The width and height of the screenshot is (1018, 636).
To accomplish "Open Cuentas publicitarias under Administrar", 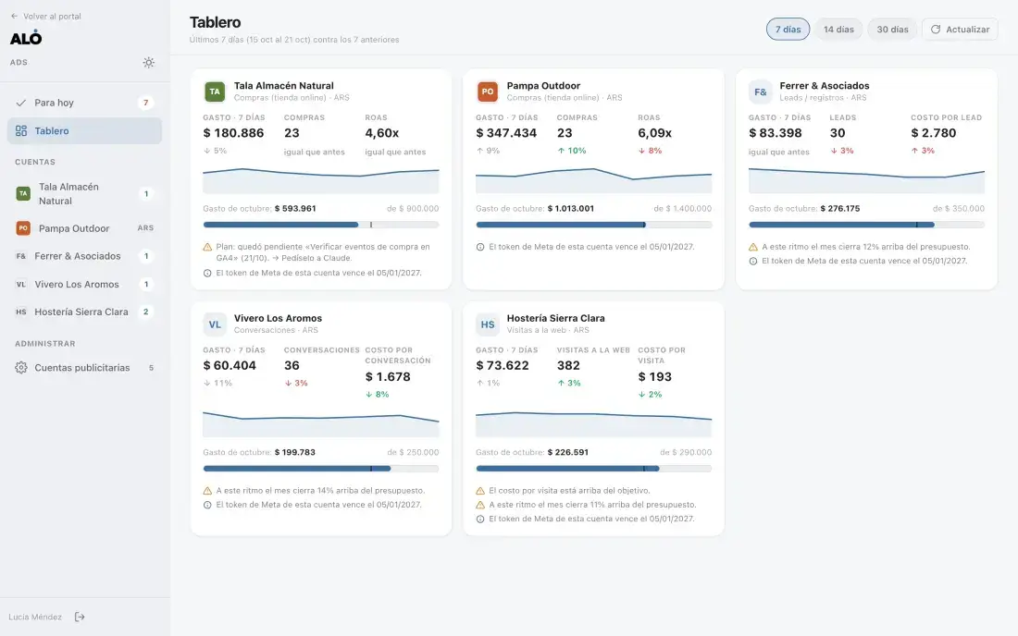I will pyautogui.click(x=84, y=368).
